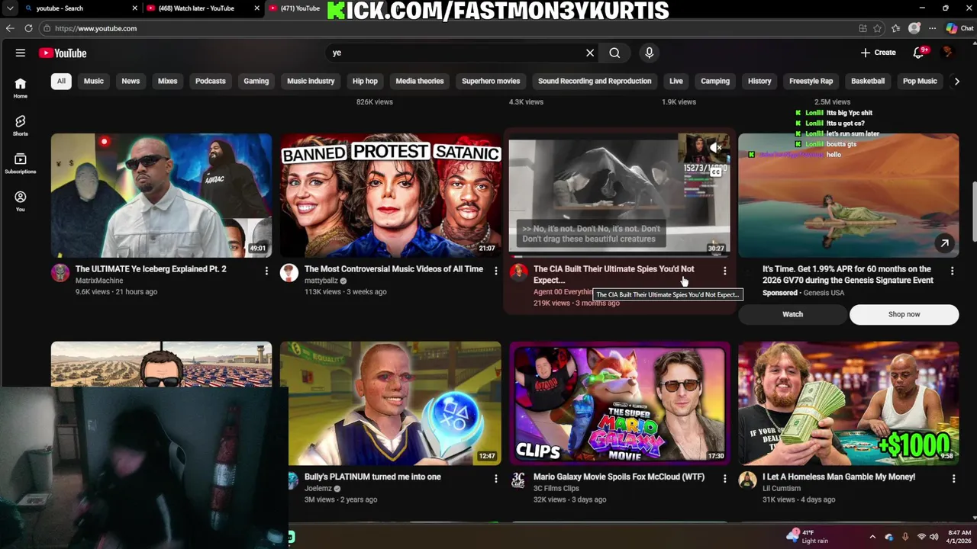
Task: Open Shorts in the sidebar
Action: tap(21, 126)
